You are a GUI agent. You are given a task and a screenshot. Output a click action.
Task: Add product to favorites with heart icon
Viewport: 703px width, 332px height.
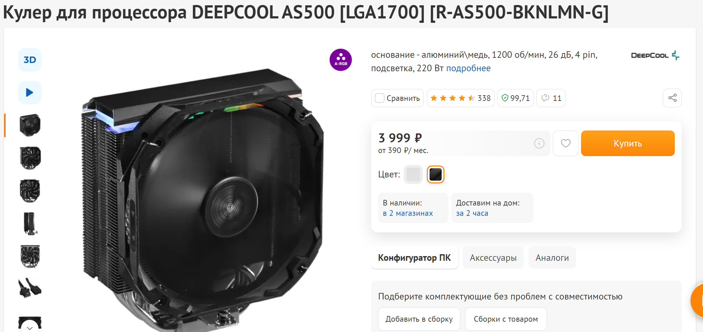pos(566,143)
